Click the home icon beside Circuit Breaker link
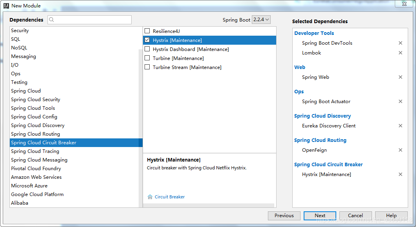416x227 pixels. pos(150,197)
